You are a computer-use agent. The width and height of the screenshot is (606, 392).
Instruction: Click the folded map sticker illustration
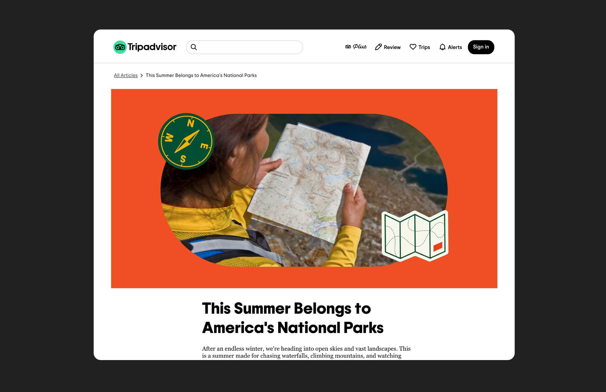[x=415, y=236]
